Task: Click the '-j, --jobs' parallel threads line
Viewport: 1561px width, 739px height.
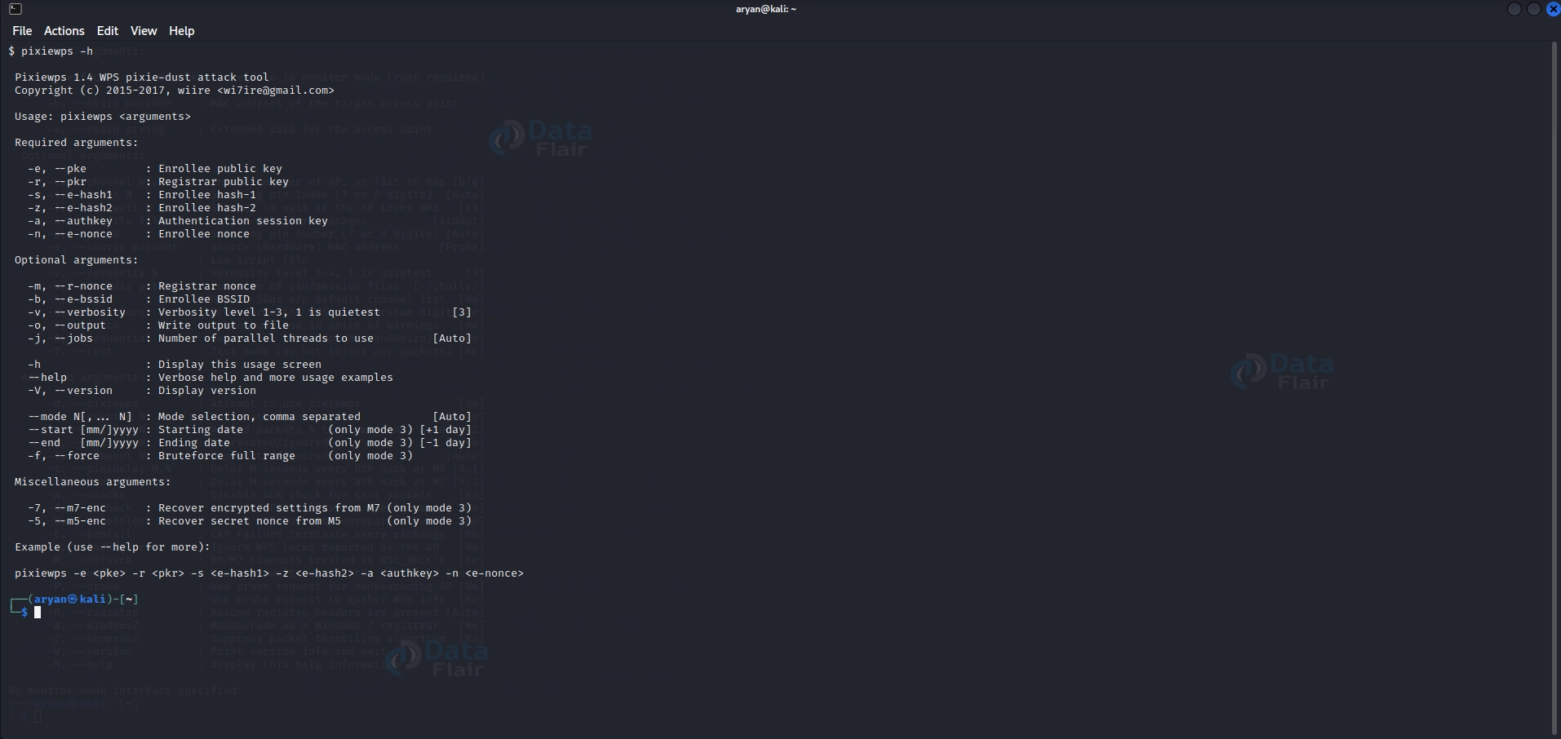Action: [x=250, y=339]
